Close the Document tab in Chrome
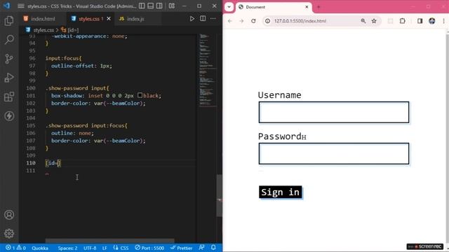449x252 pixels. pyautogui.click(x=307, y=7)
